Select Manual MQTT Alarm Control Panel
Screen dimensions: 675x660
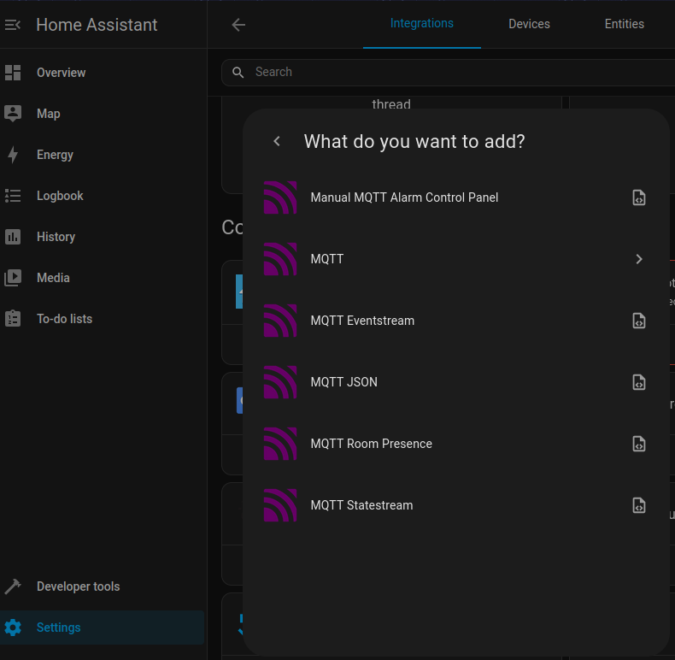click(x=456, y=197)
